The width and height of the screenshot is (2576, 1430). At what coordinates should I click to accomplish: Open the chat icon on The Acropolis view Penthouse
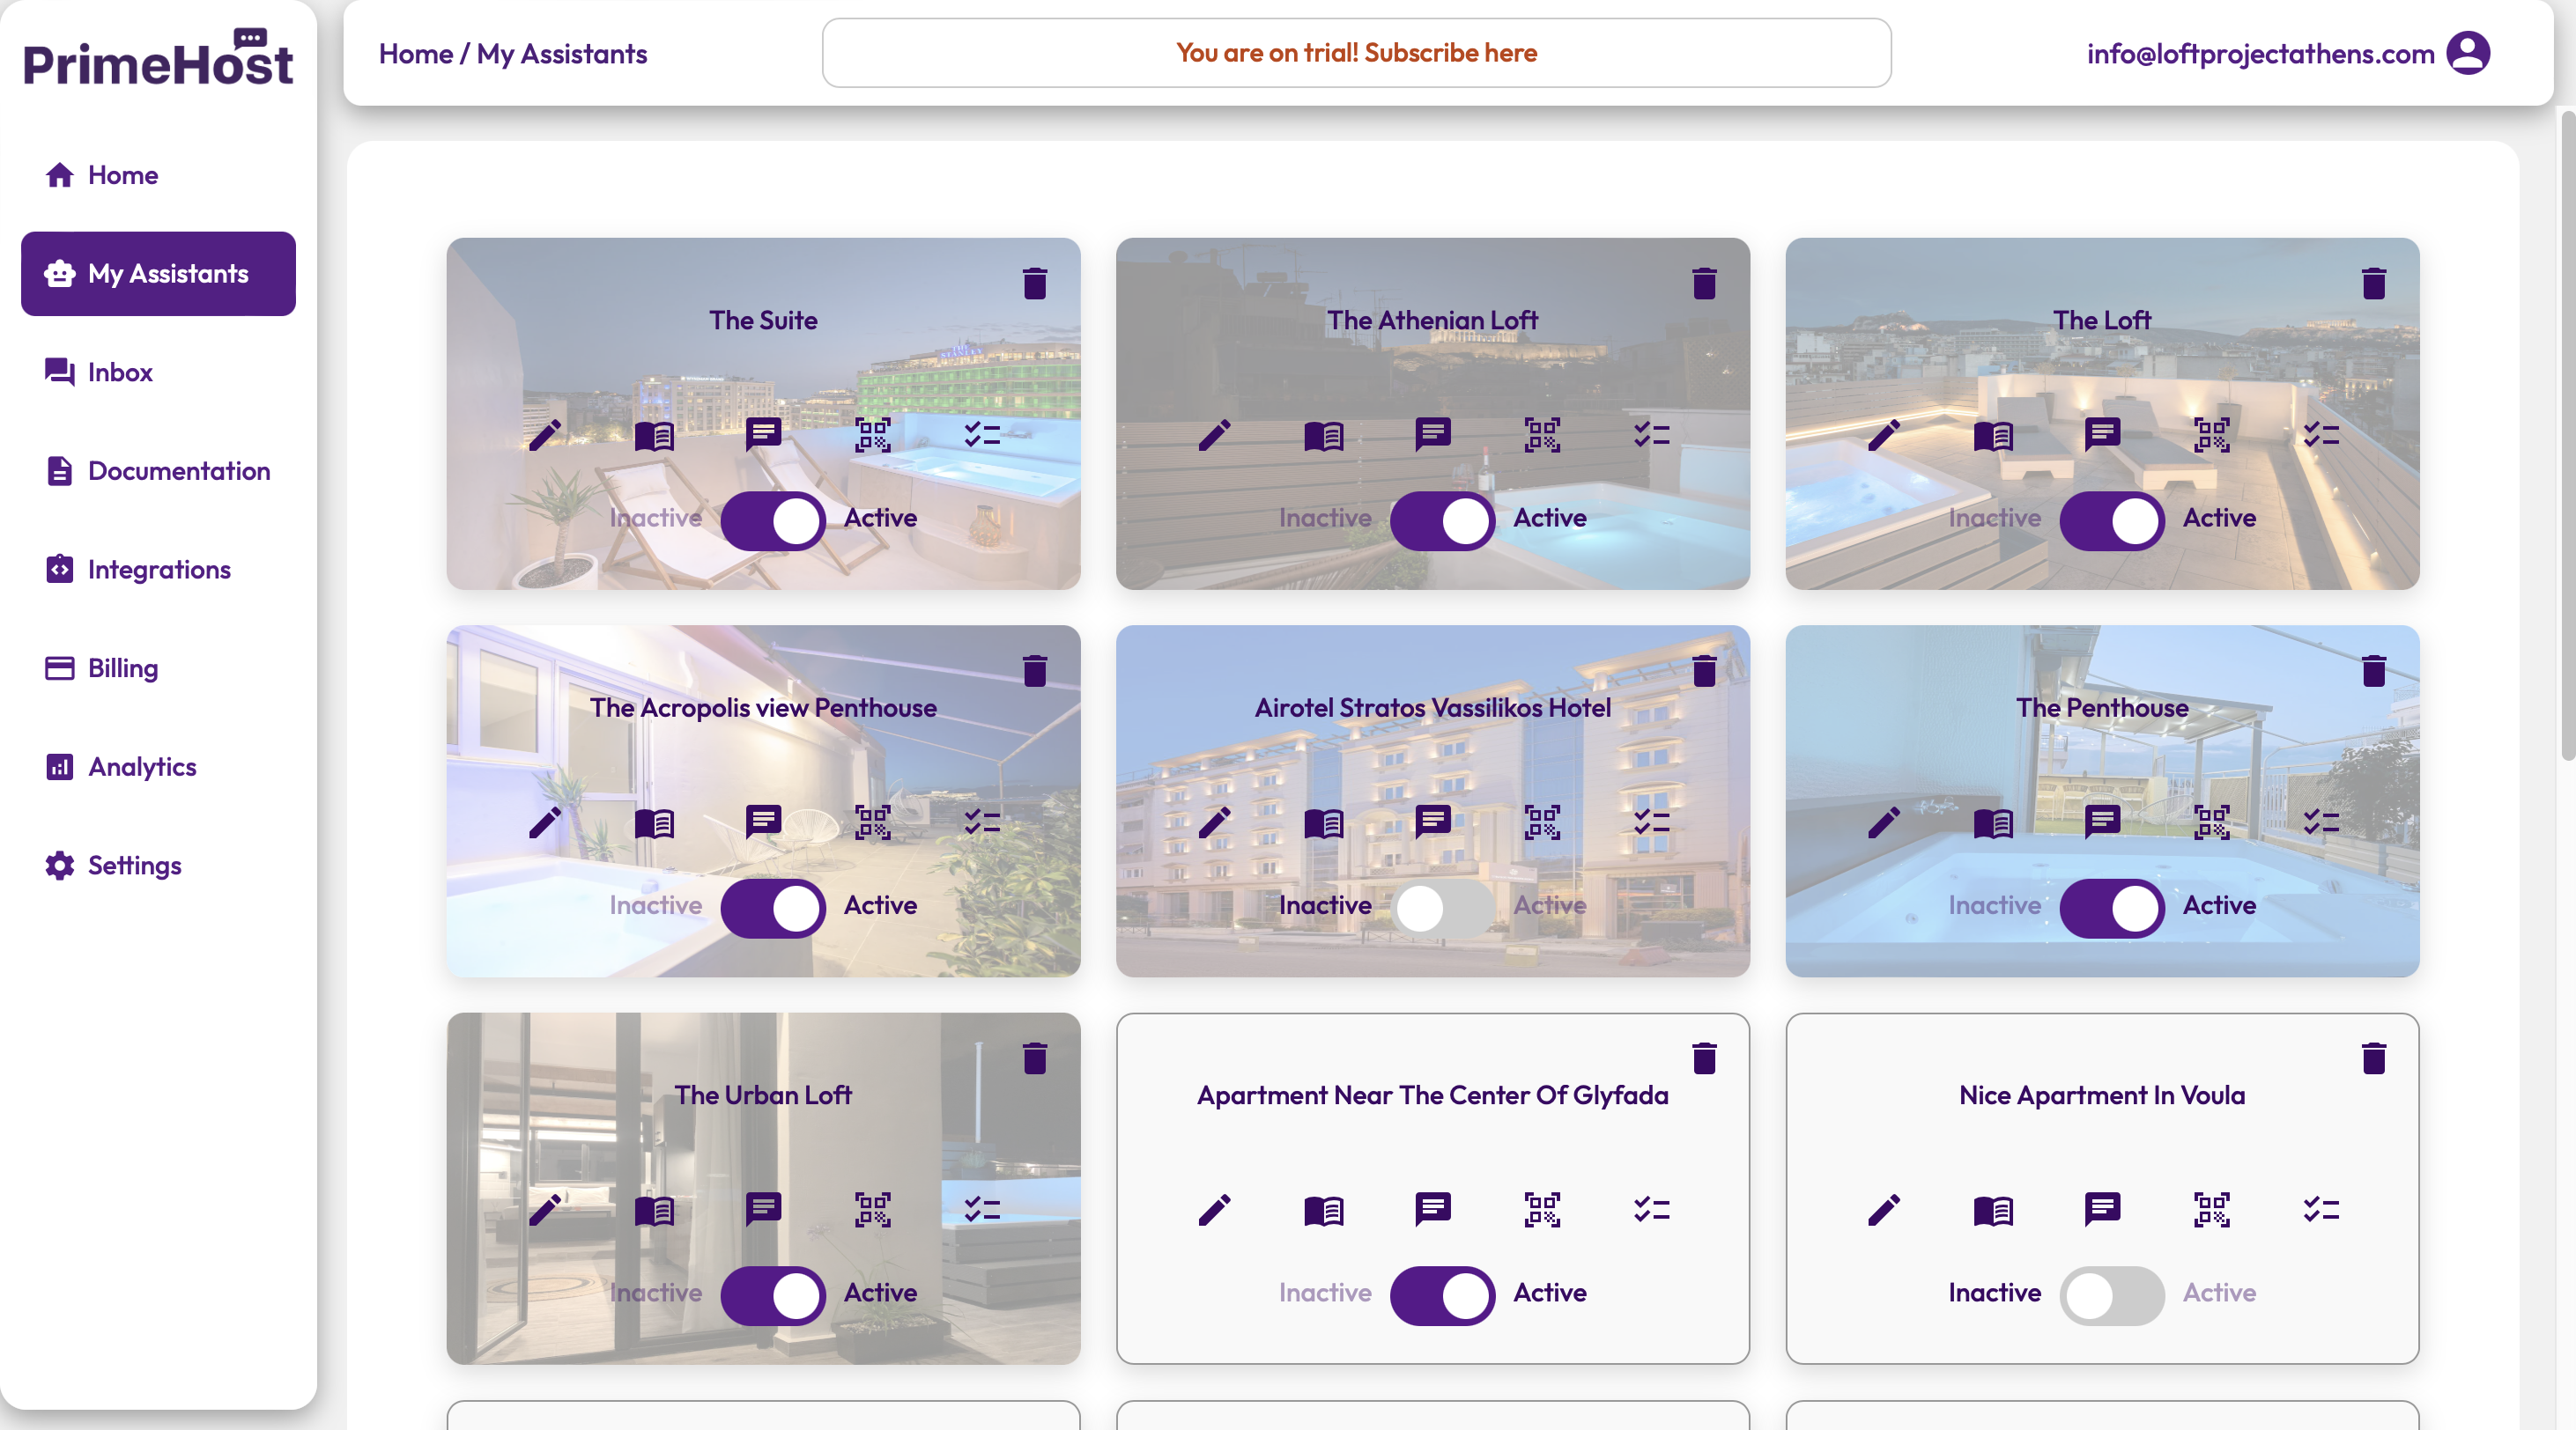(763, 822)
